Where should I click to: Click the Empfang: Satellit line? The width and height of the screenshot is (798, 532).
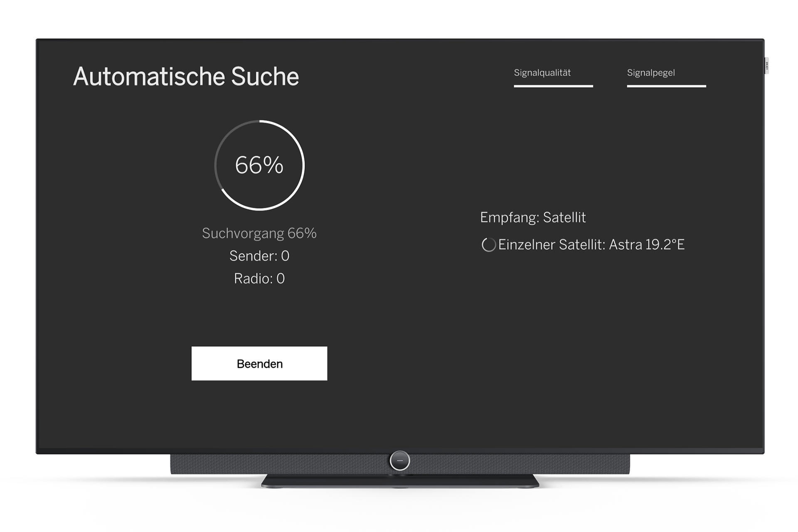coord(532,217)
